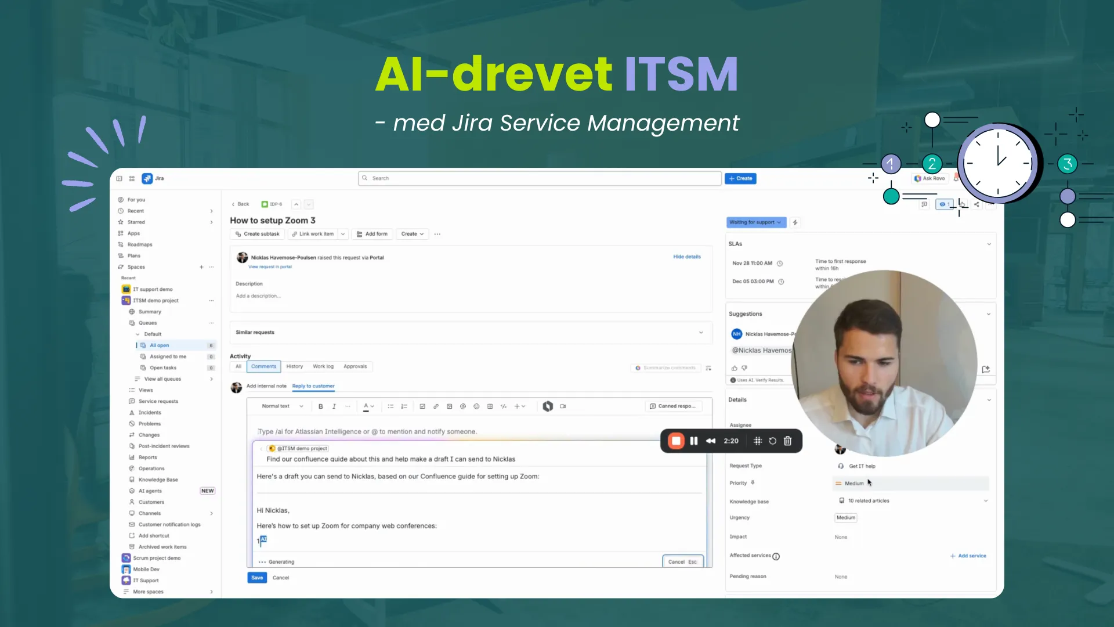
Task: Open View request in portal link
Action: (270, 266)
